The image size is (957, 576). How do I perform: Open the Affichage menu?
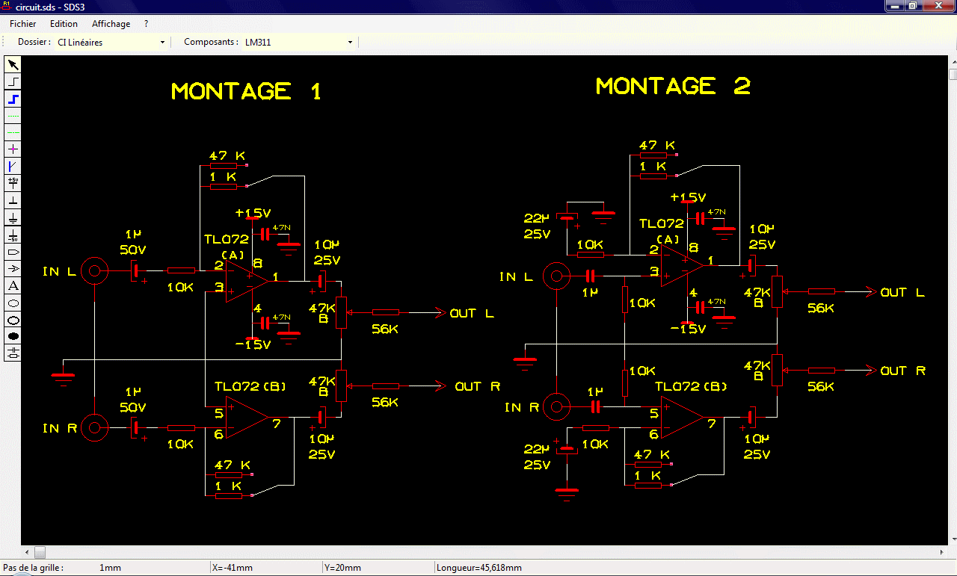click(x=111, y=24)
